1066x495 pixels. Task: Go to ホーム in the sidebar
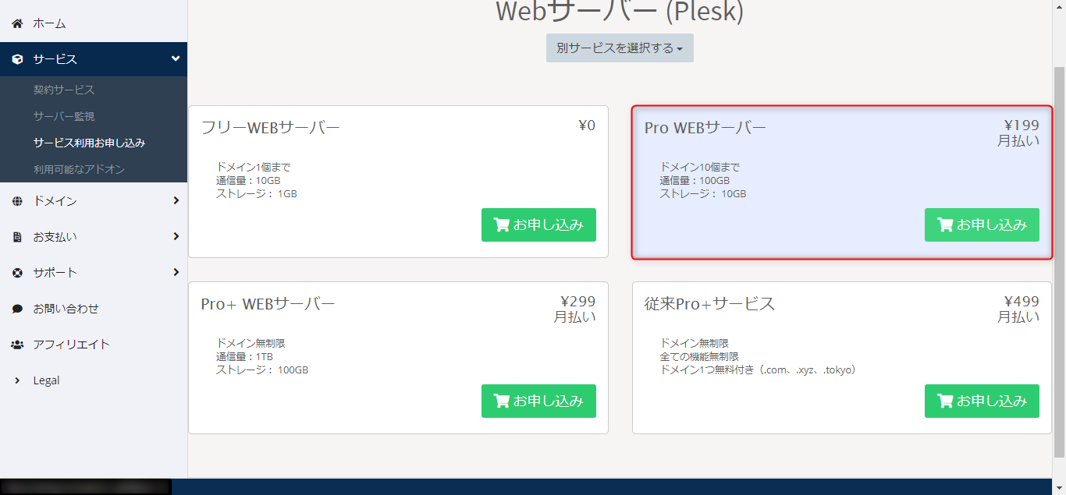(x=49, y=23)
